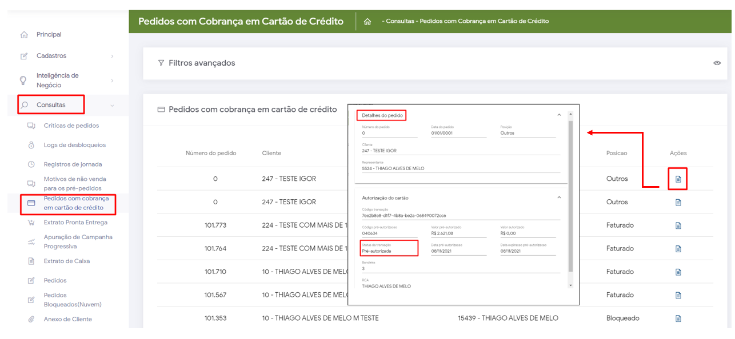Image resolution: width=735 pixels, height=339 pixels.
Task: Click details icon for order 101.710
Action: pos(678,272)
